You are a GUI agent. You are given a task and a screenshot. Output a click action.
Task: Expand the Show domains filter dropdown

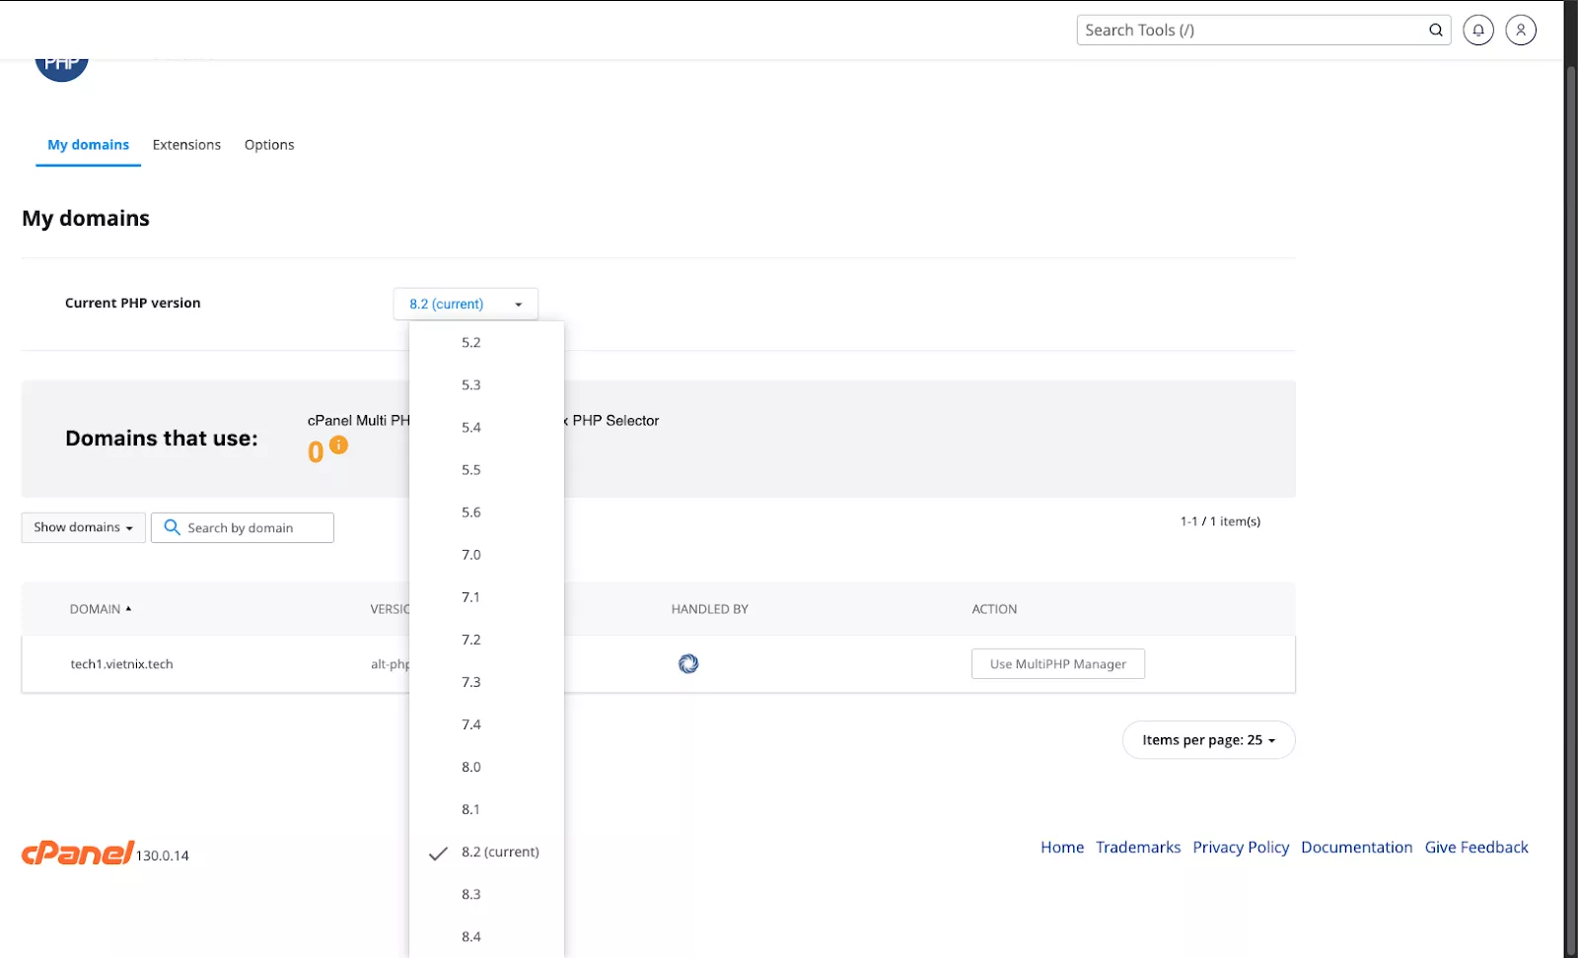tap(83, 528)
